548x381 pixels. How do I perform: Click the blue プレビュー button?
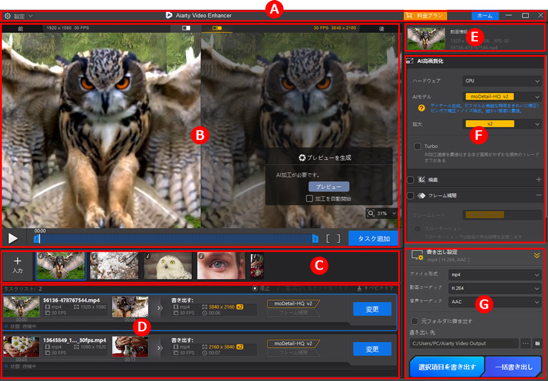coord(329,186)
